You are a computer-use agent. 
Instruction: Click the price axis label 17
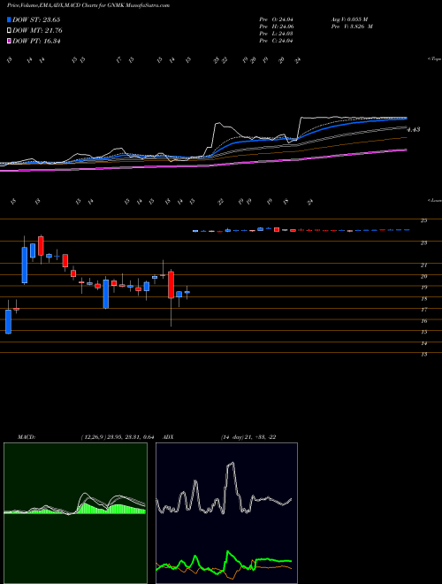423,310
